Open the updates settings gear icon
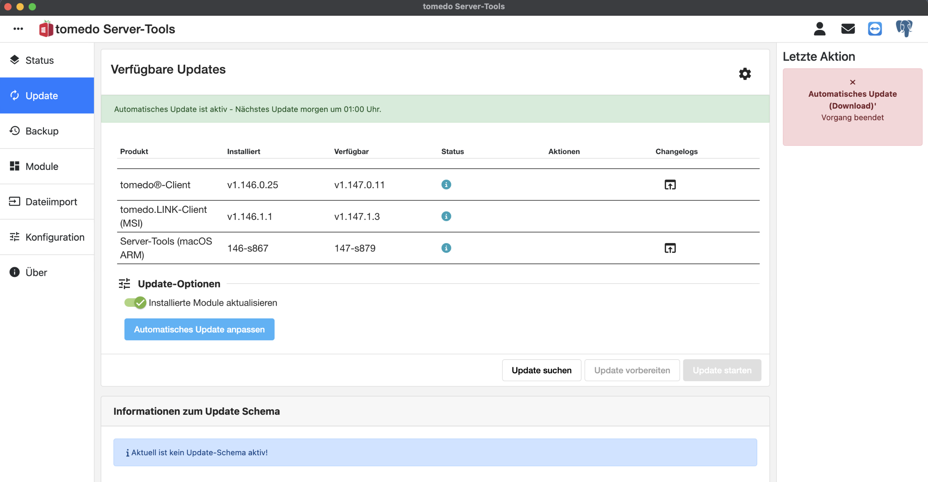Image resolution: width=928 pixels, height=482 pixels. (x=745, y=74)
